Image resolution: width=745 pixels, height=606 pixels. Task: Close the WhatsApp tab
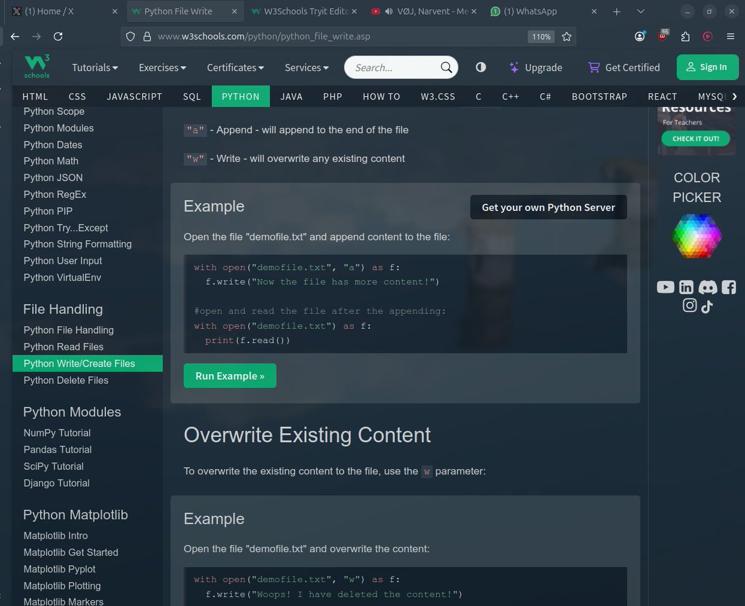(x=594, y=11)
